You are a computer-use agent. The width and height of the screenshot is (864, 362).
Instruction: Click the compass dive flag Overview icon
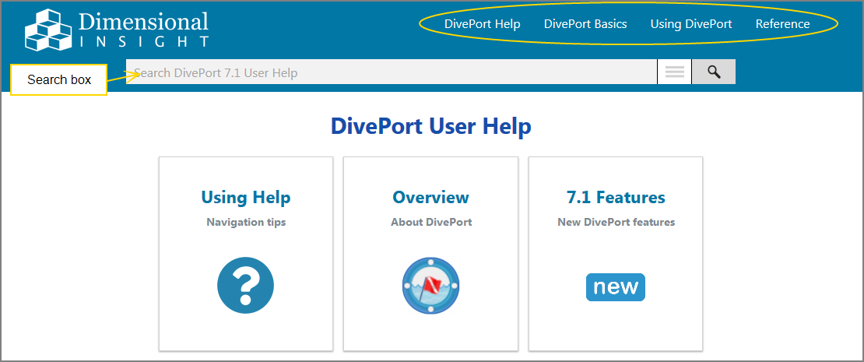431,286
